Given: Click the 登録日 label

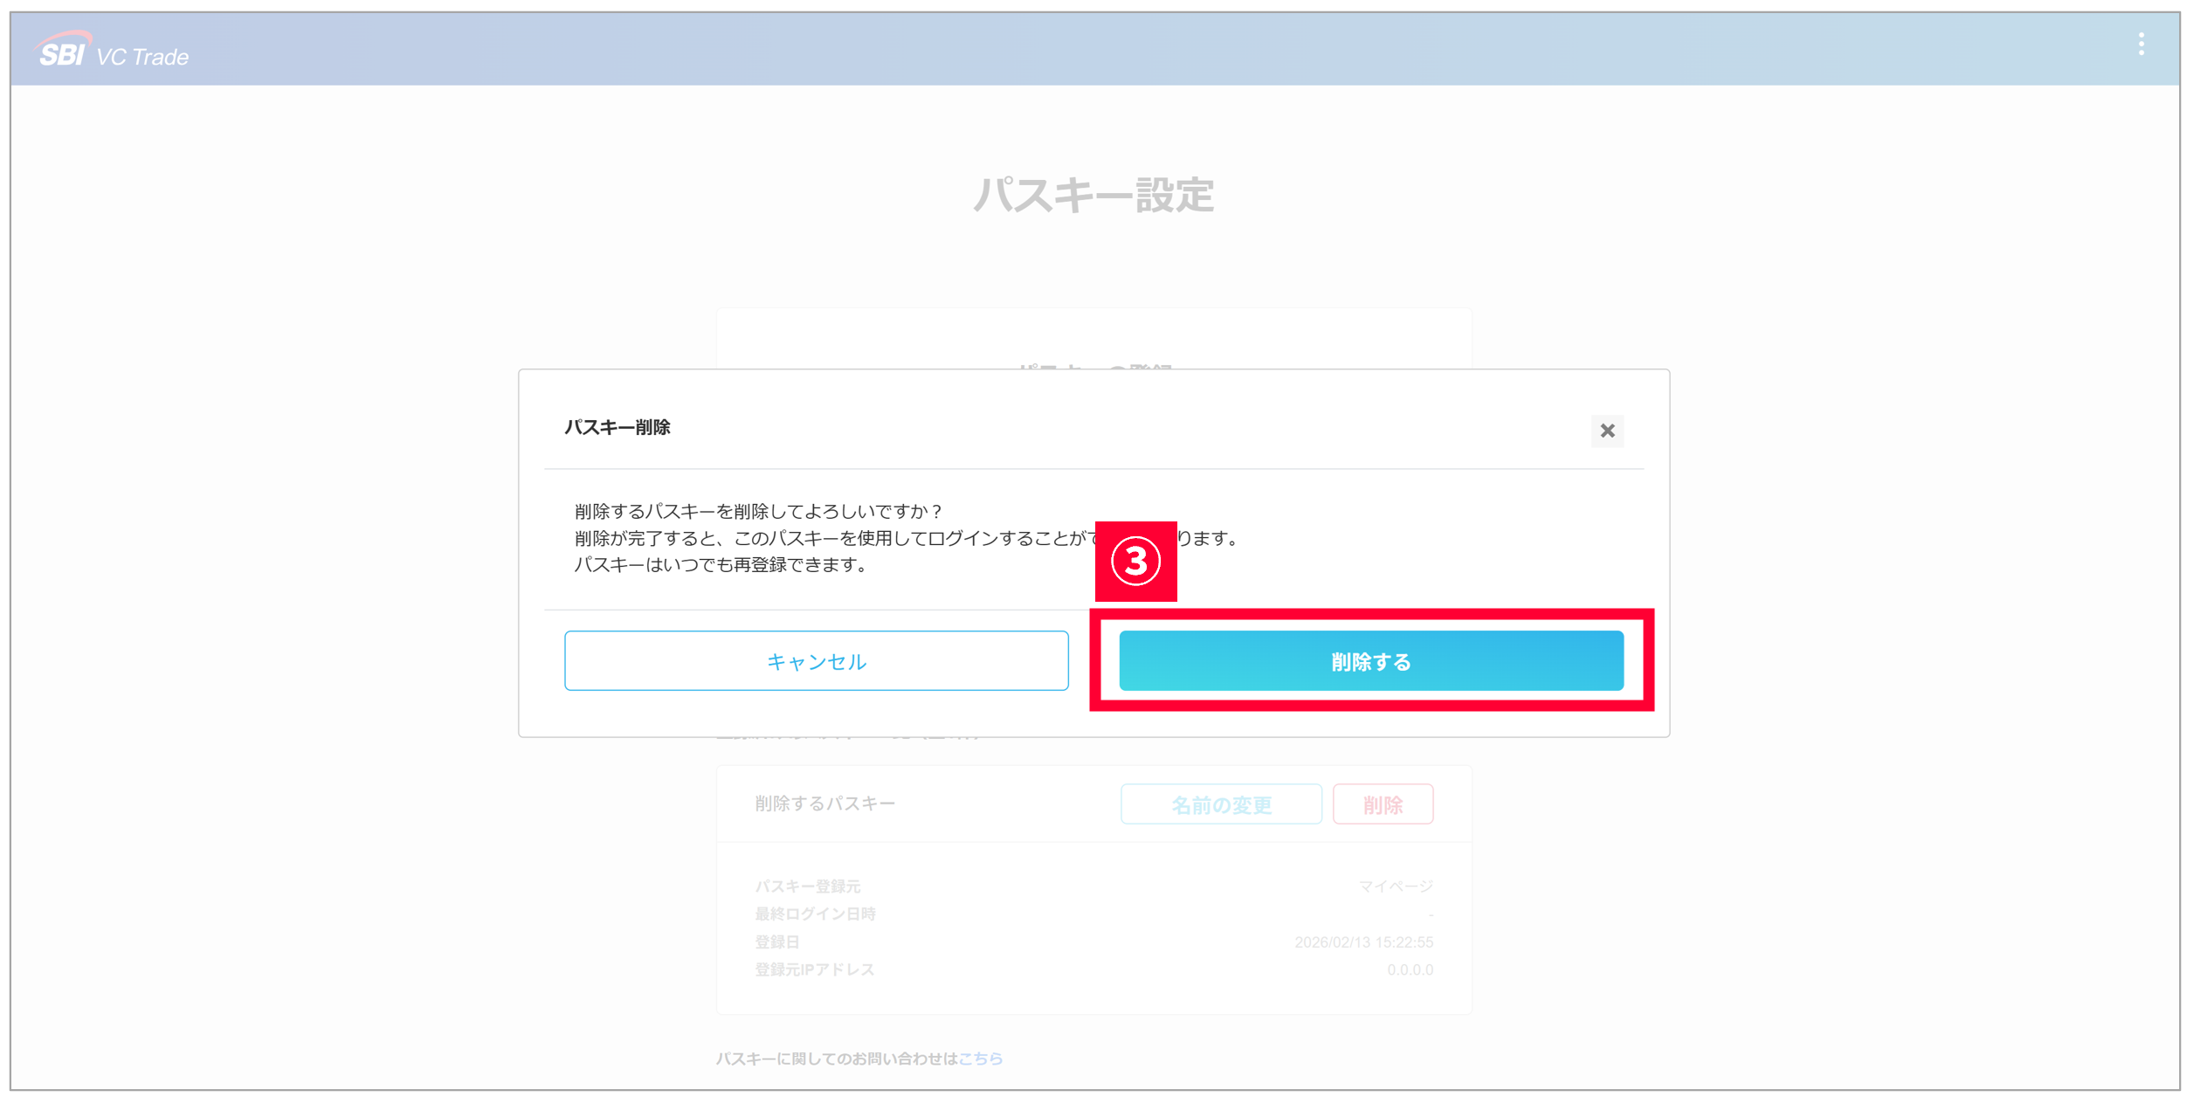Looking at the screenshot, I should click(x=776, y=942).
